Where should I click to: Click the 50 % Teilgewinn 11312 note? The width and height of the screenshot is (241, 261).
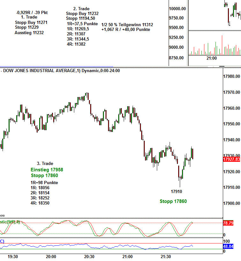point(127,25)
